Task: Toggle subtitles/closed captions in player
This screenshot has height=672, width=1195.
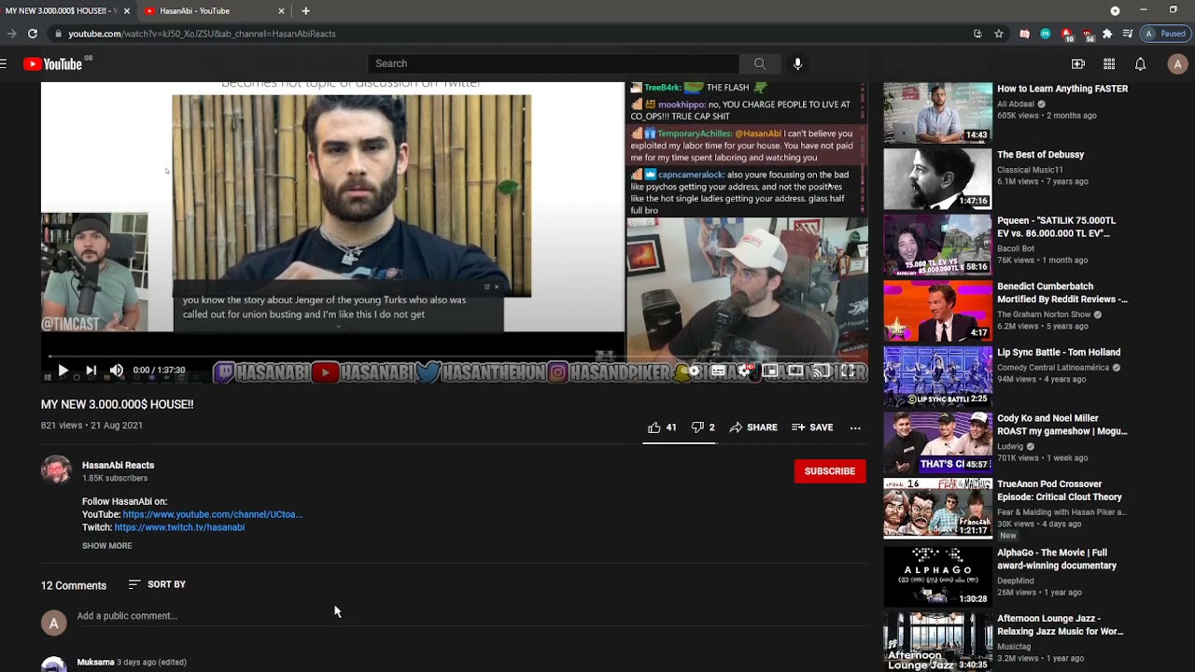Action: 718,371
